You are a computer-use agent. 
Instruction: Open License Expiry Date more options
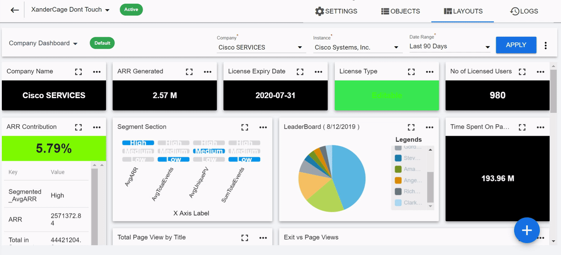[x=319, y=72]
